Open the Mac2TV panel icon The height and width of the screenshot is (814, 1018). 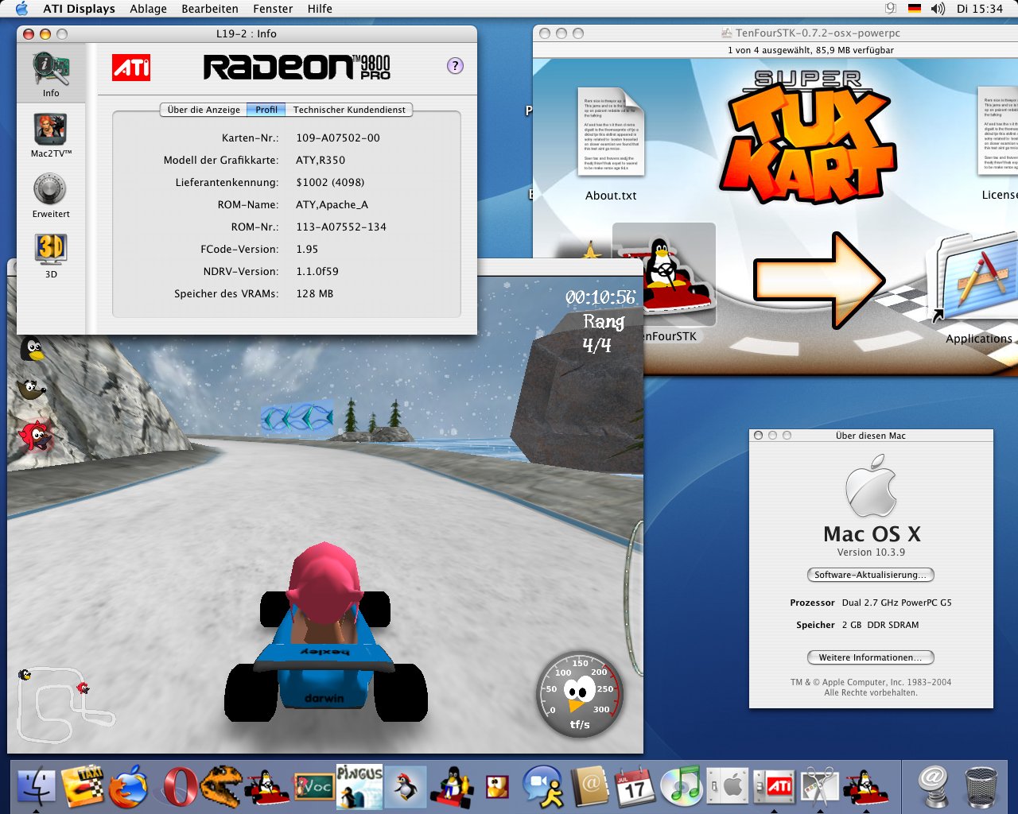(51, 130)
